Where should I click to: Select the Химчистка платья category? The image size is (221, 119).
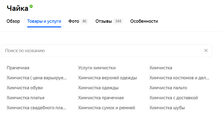[x=26, y=98]
